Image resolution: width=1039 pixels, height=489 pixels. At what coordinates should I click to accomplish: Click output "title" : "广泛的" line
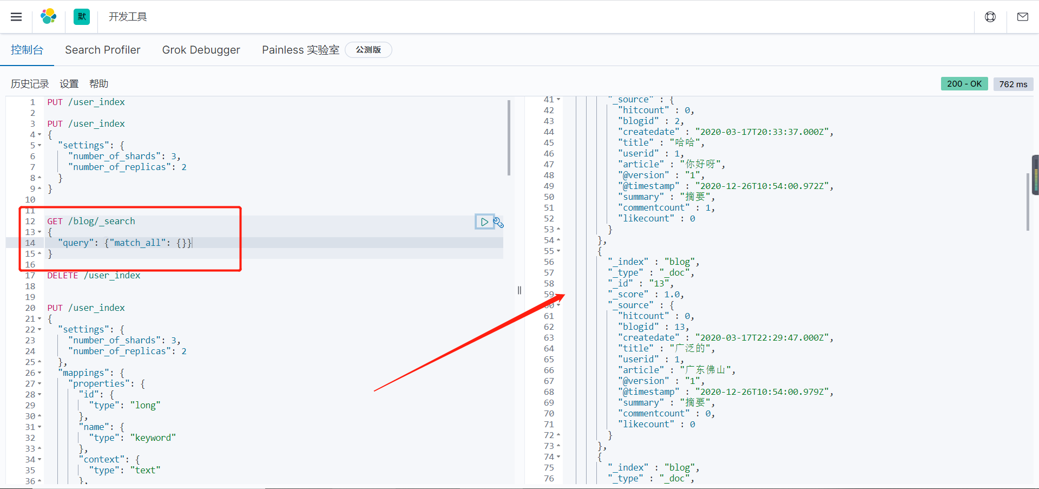pyautogui.click(x=667, y=348)
